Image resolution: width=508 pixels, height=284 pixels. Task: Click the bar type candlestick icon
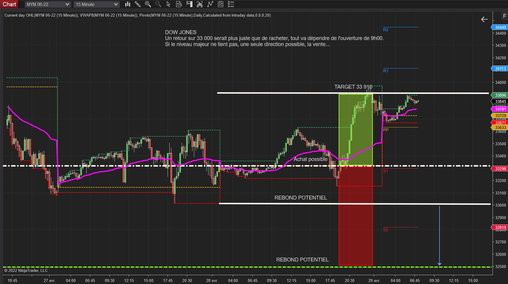pos(128,4)
